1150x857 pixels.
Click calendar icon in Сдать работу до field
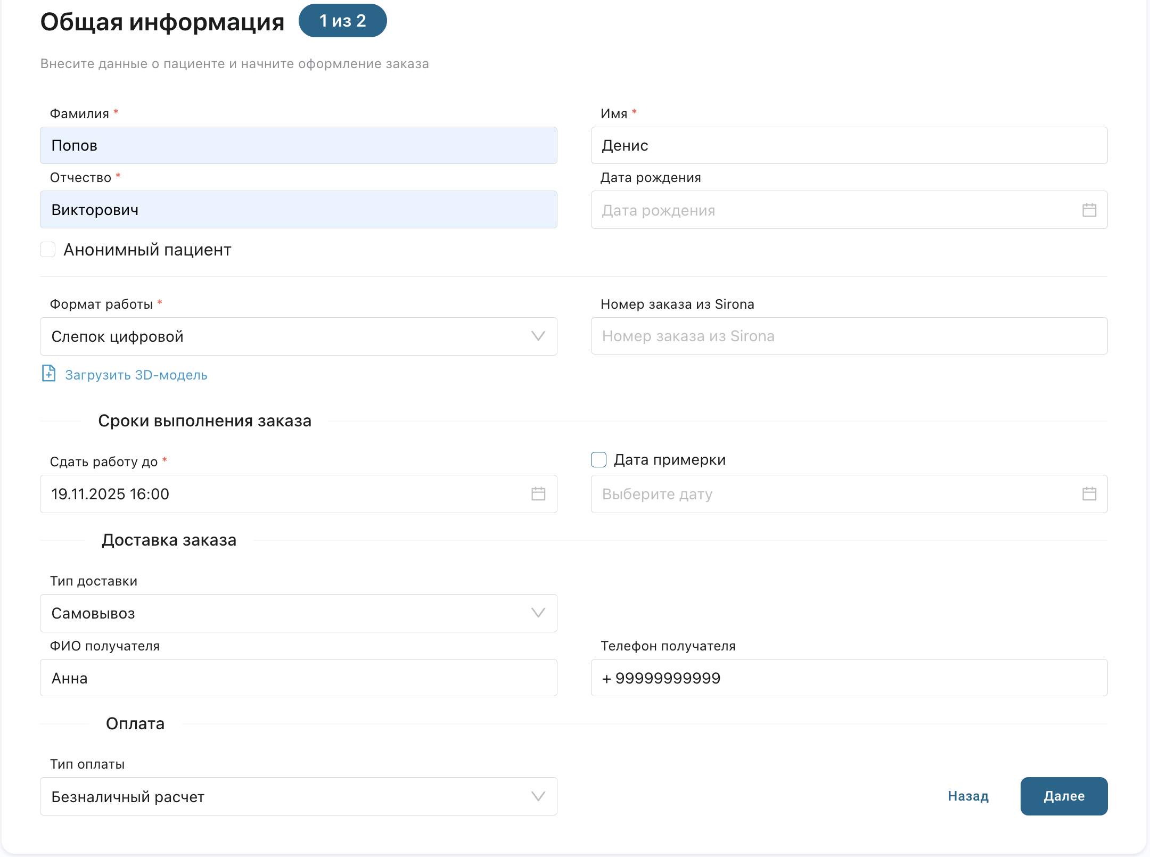coord(538,494)
